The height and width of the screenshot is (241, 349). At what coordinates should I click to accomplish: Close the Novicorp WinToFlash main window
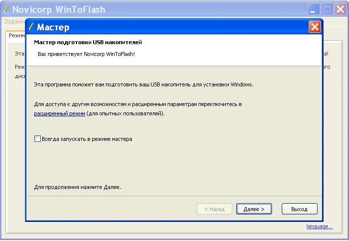[x=340, y=10]
